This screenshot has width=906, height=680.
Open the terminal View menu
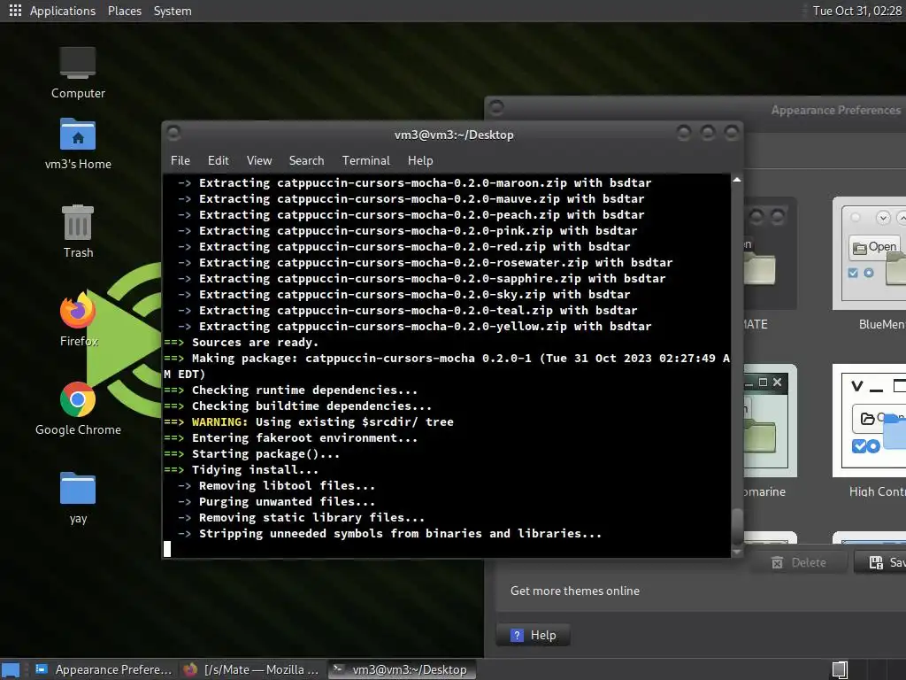259,160
